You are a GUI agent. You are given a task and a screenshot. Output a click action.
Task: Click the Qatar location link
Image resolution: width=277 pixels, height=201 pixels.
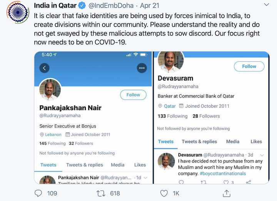click(170, 106)
